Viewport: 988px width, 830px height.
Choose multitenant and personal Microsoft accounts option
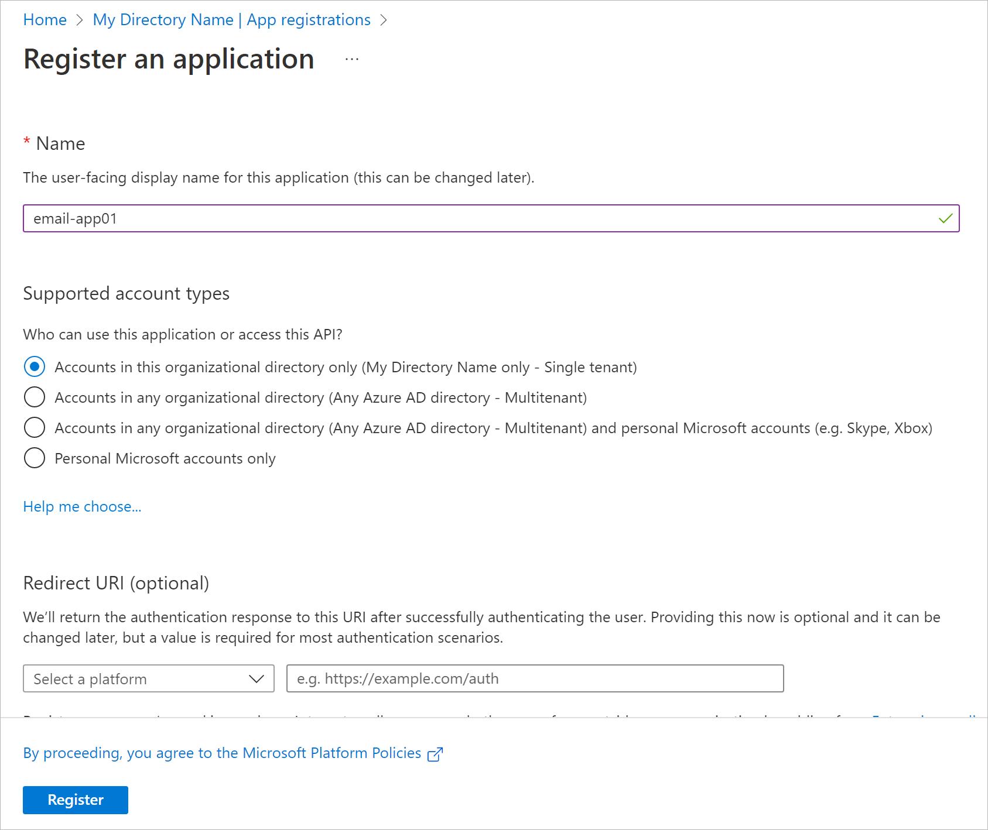coord(35,427)
